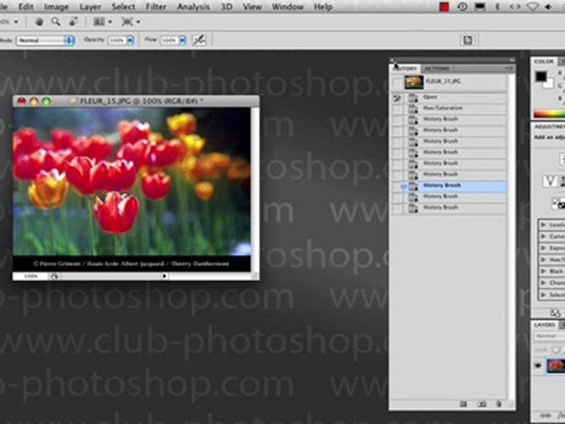
Task: Expand the Levels presets triangle
Action: (543, 224)
